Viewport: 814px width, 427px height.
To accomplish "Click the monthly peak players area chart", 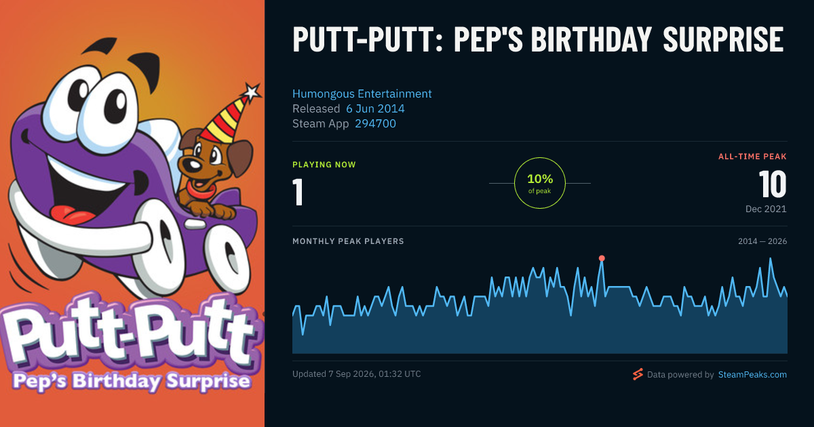I will tap(540, 305).
